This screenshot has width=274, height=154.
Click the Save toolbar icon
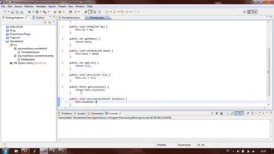point(12,12)
